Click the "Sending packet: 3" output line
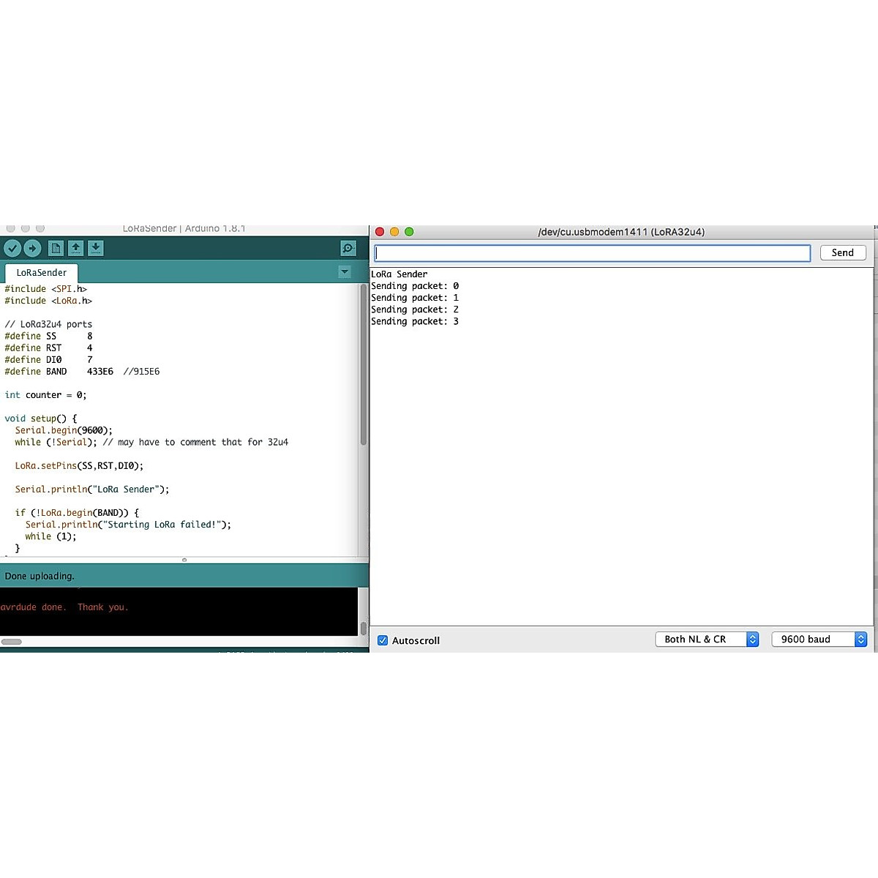 coord(415,322)
